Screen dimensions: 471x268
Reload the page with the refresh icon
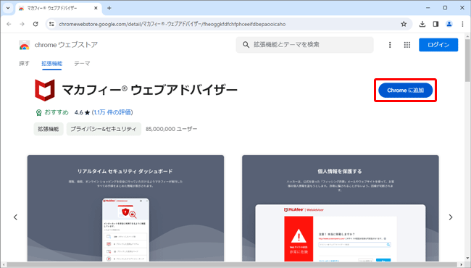click(x=36, y=24)
